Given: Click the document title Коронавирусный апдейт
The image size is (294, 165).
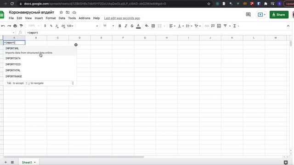Looking at the screenshot, I should [32, 12].
